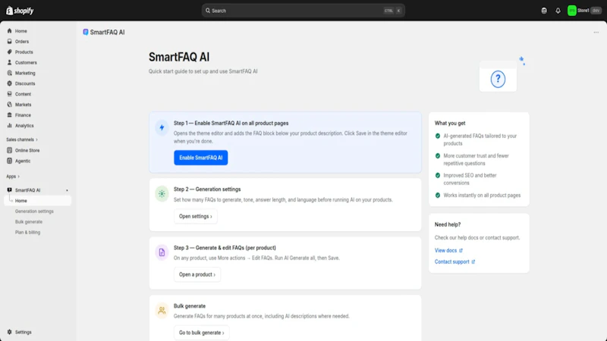Click the SmartFAQ AI breadcrumb title
This screenshot has width=607, height=341.
pyautogui.click(x=107, y=32)
